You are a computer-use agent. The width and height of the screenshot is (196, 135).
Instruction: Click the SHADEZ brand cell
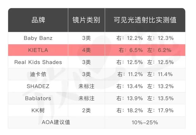[x=38, y=86]
